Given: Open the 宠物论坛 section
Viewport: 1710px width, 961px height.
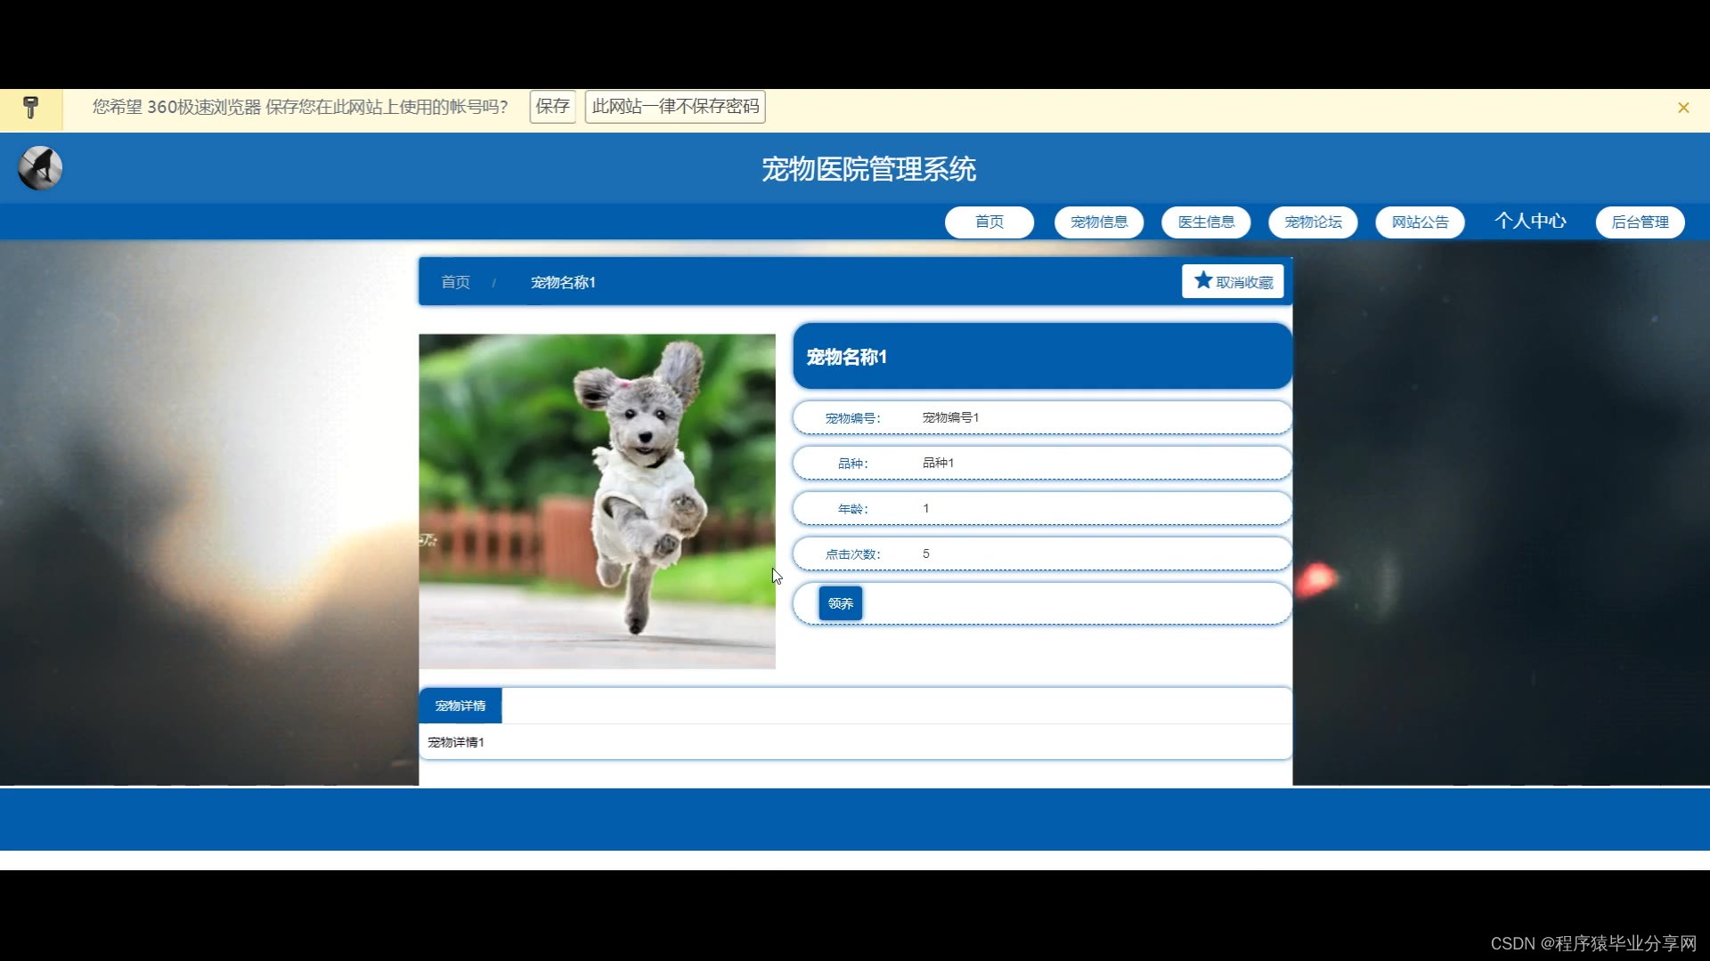Looking at the screenshot, I should 1312,222.
